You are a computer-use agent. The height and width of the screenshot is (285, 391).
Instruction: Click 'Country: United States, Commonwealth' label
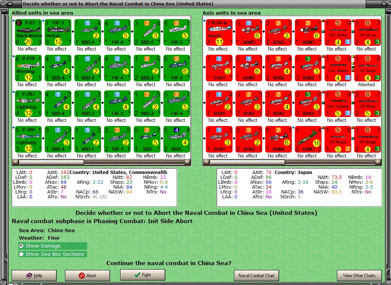click(118, 172)
